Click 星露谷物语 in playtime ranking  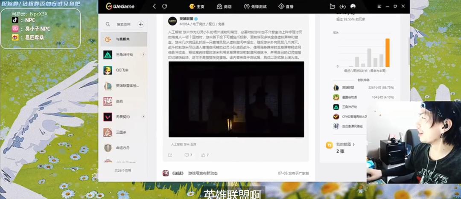tap(349, 97)
